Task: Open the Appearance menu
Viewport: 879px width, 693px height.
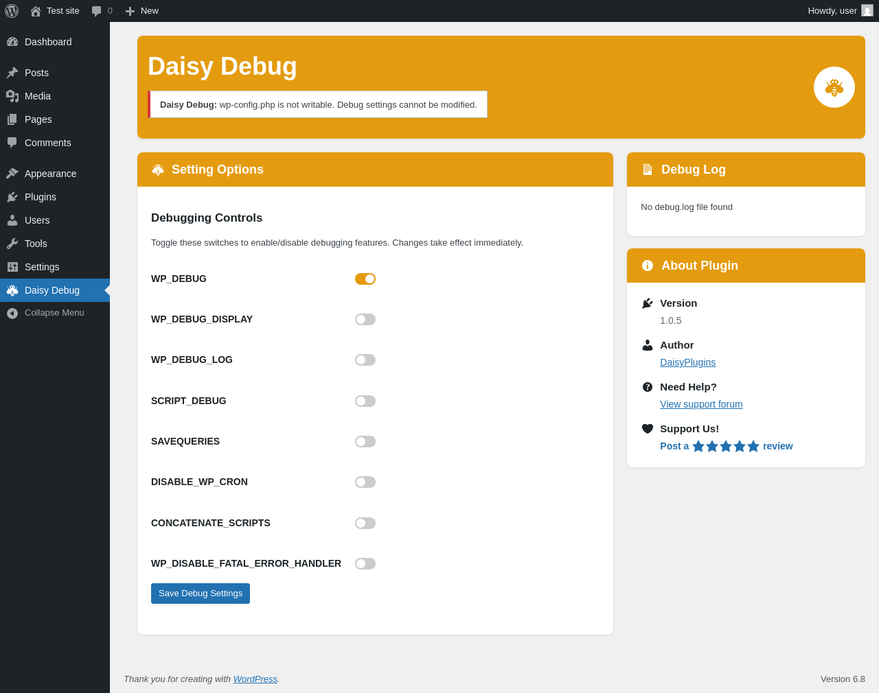Action: tap(55, 174)
